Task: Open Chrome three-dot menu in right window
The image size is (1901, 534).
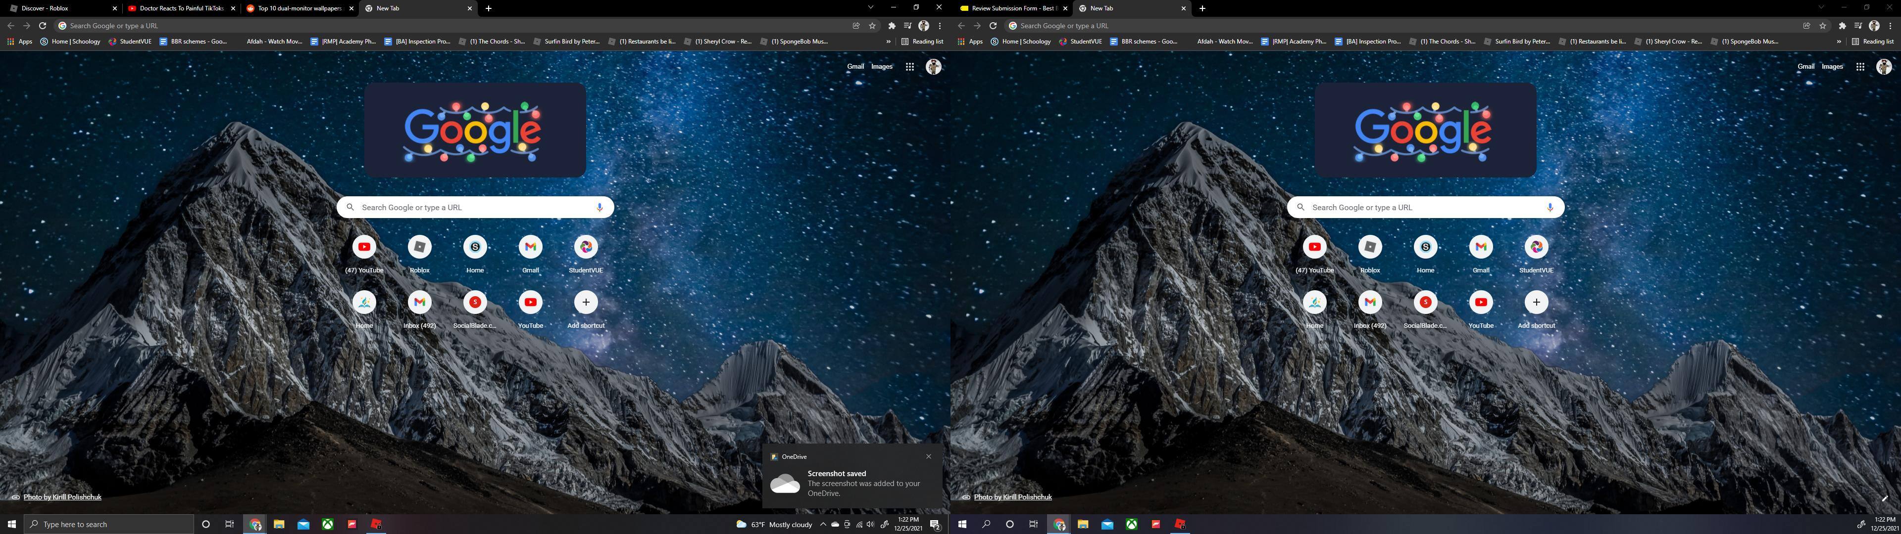Action: (x=1890, y=26)
